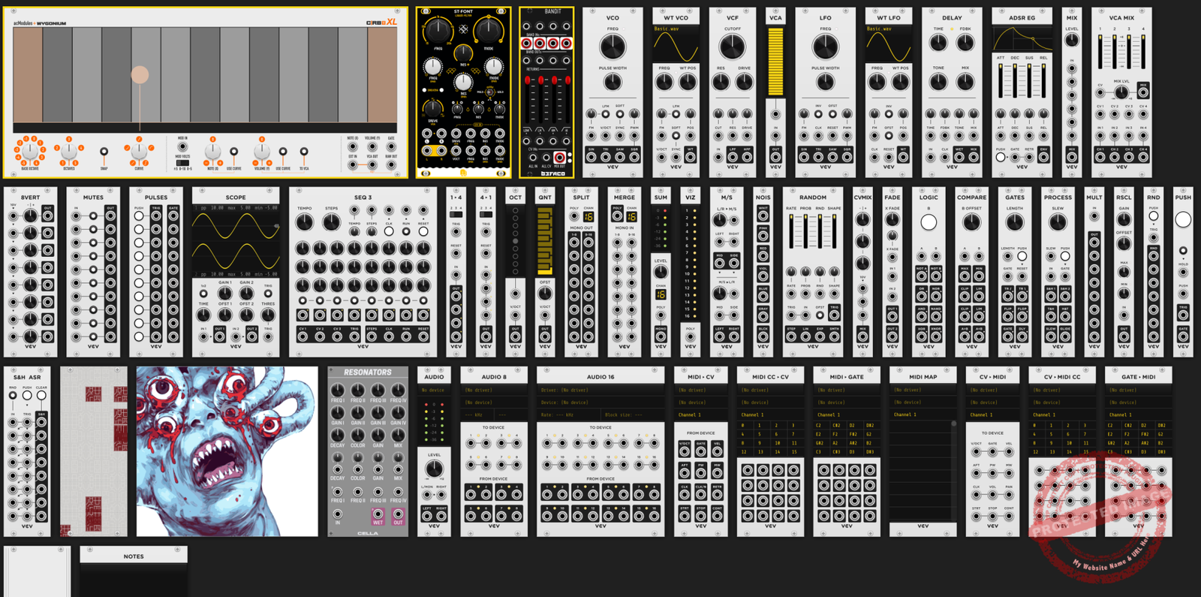This screenshot has width=1201, height=597.
Task: Click the VCA module OUT jack
Action: [x=775, y=157]
